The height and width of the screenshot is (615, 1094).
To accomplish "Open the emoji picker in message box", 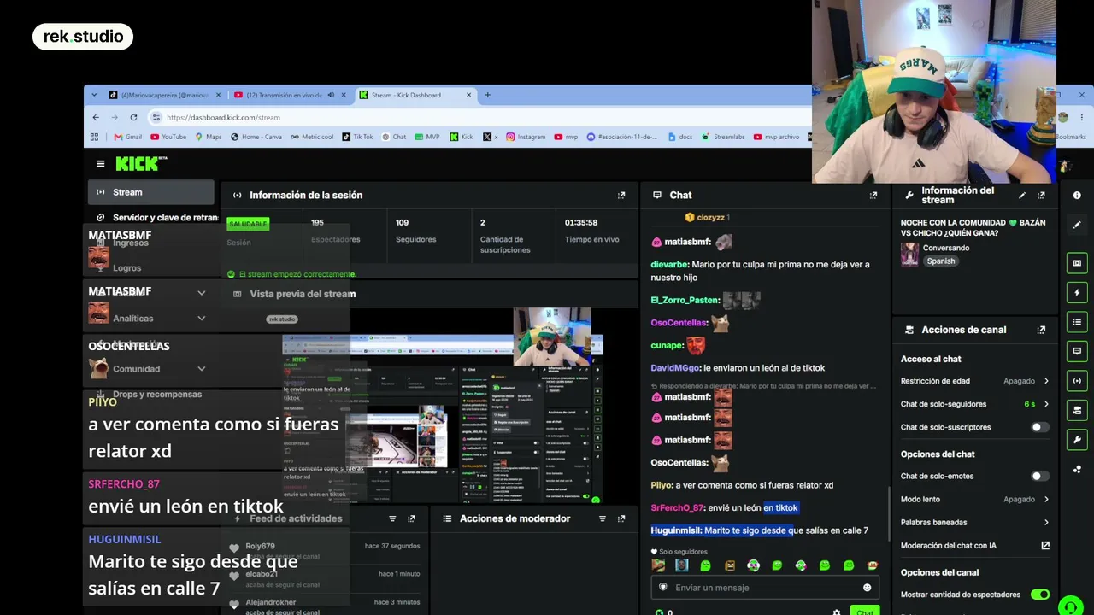I will click(x=867, y=588).
